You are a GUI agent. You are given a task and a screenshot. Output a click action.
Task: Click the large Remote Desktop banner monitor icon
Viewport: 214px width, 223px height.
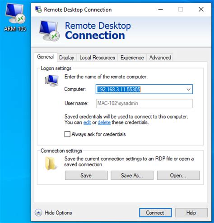[49, 31]
